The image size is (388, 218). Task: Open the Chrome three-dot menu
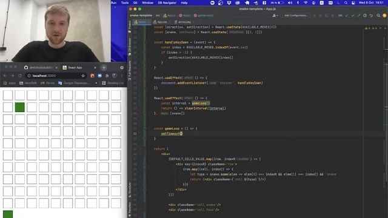(x=122, y=76)
